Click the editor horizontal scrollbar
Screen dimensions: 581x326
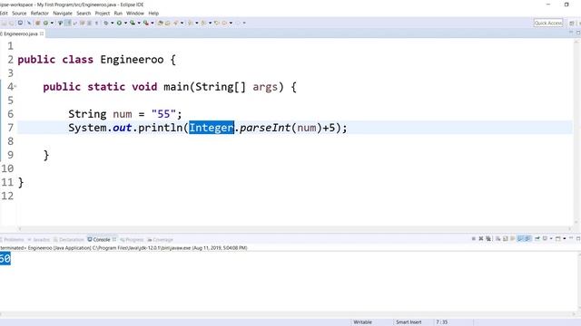coord(294,228)
